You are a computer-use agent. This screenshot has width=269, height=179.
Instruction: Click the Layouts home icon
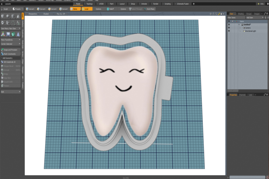2,4
